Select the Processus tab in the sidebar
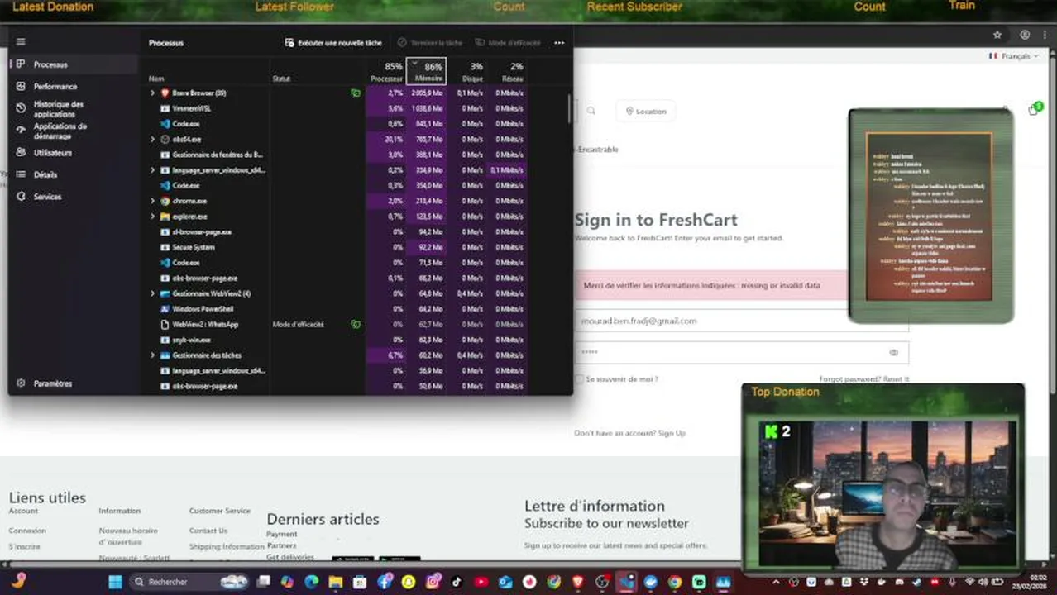The height and width of the screenshot is (595, 1057). (x=74, y=64)
